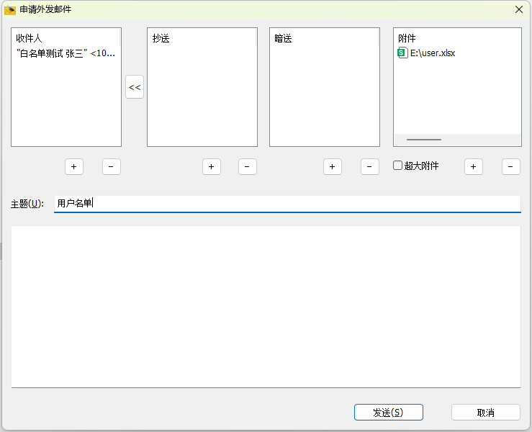
Task: Click the plus button under 收件人 list
Action: coord(73,166)
